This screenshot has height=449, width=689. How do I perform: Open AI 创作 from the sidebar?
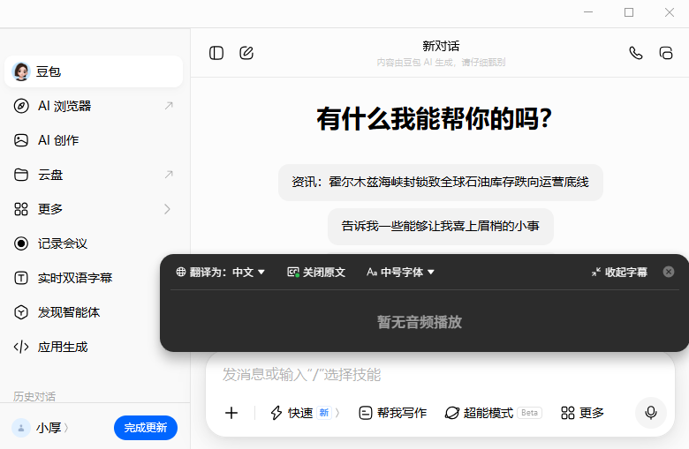94,140
